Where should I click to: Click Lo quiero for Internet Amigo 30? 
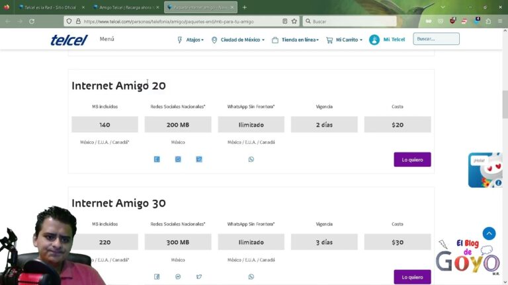412,277
